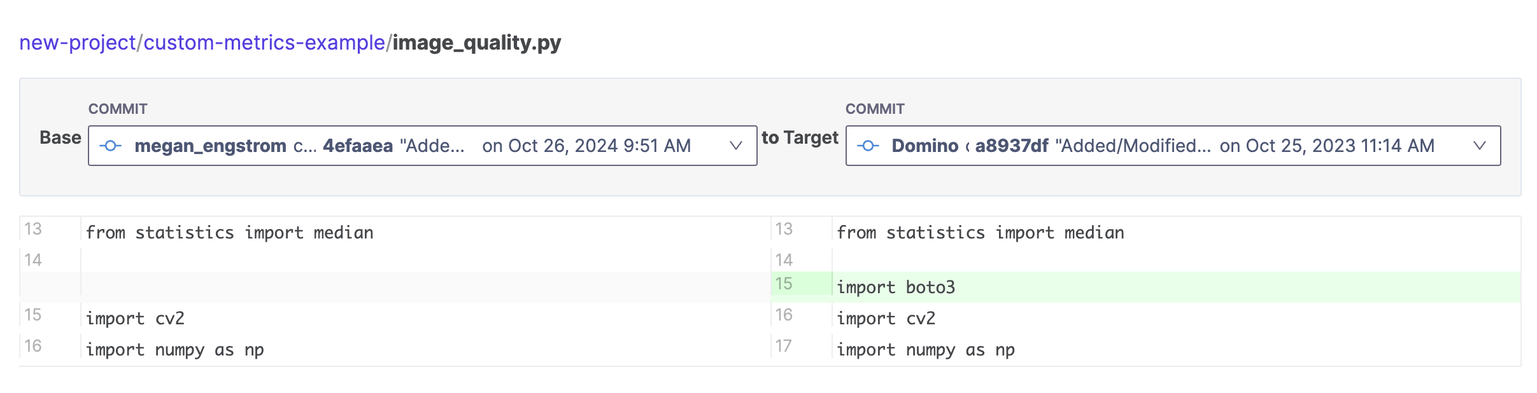Go to custom-metrics-example folder link
This screenshot has width=1537, height=393.
tap(264, 43)
